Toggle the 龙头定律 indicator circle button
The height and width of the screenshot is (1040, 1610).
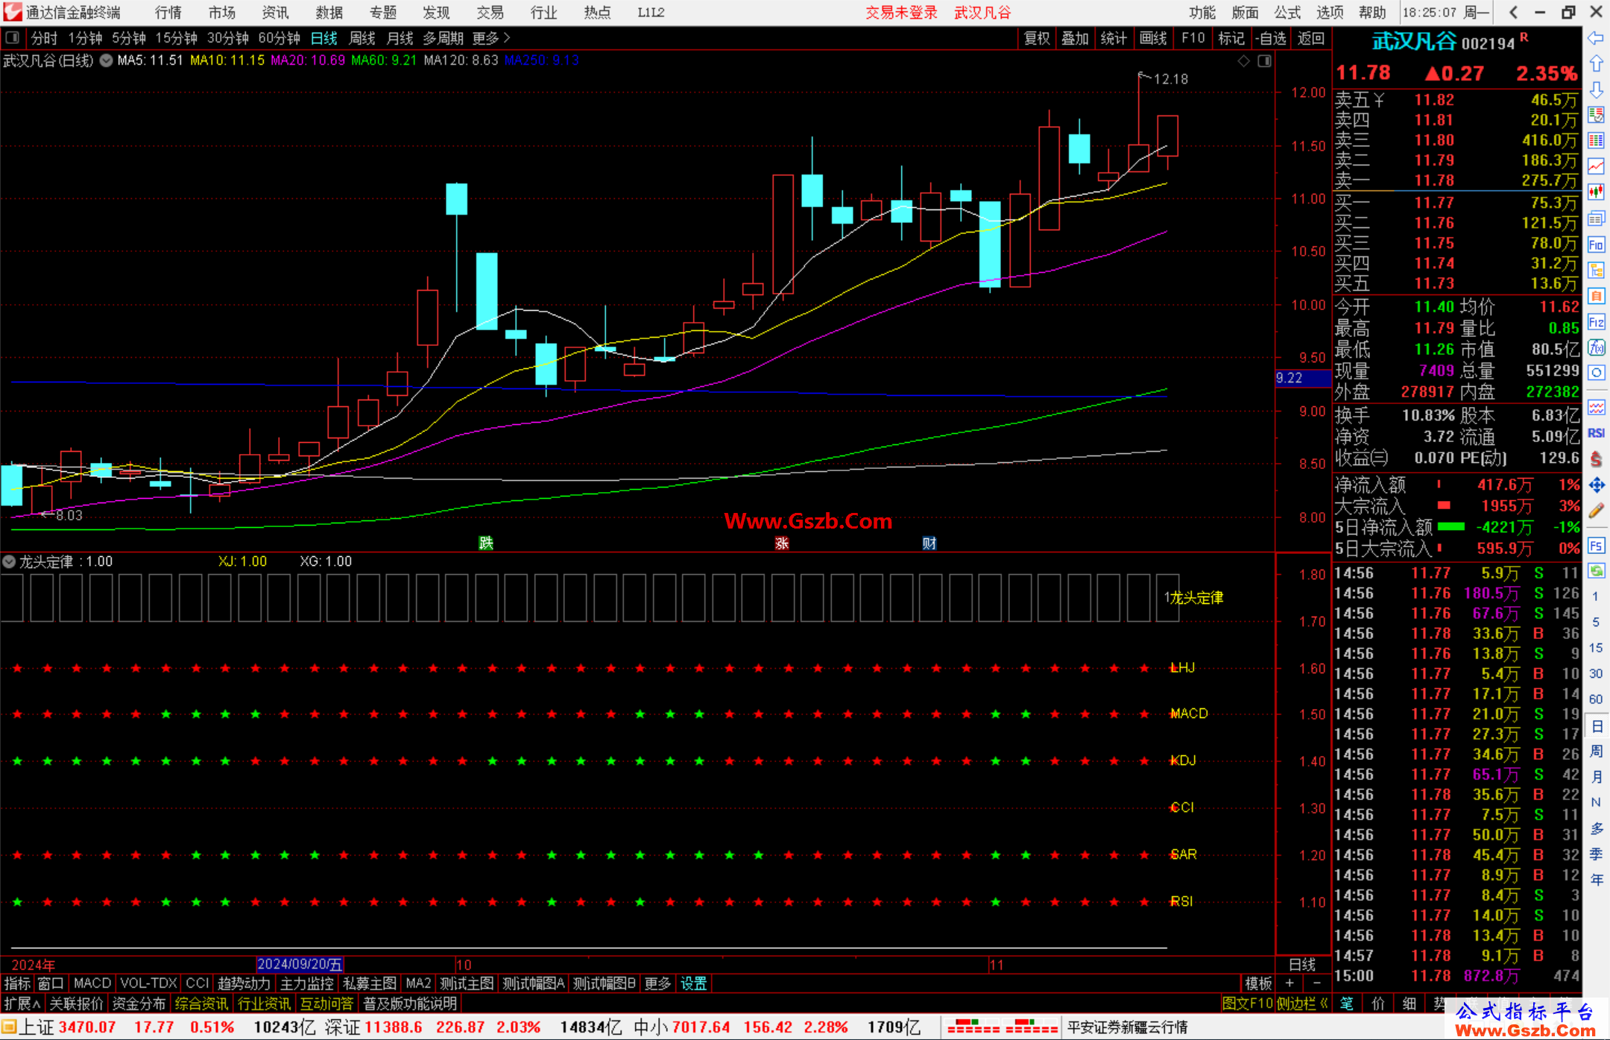coord(9,561)
